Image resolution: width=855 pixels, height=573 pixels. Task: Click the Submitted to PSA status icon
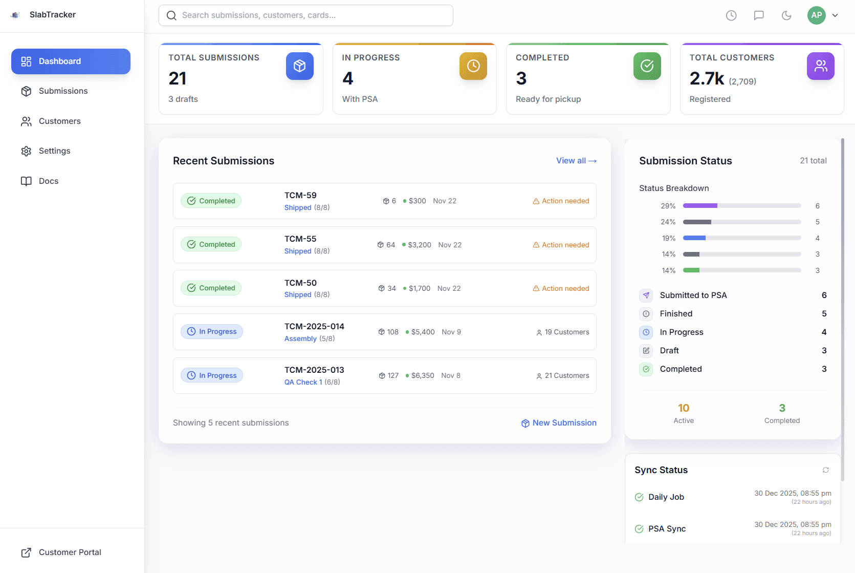click(x=646, y=295)
